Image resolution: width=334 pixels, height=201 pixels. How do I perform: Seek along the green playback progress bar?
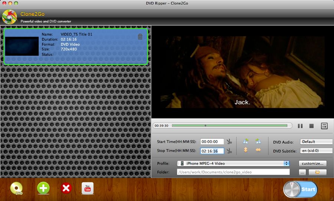tap(229, 126)
